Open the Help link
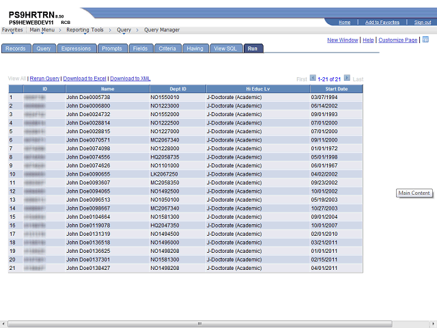437x328 pixels. coord(368,40)
